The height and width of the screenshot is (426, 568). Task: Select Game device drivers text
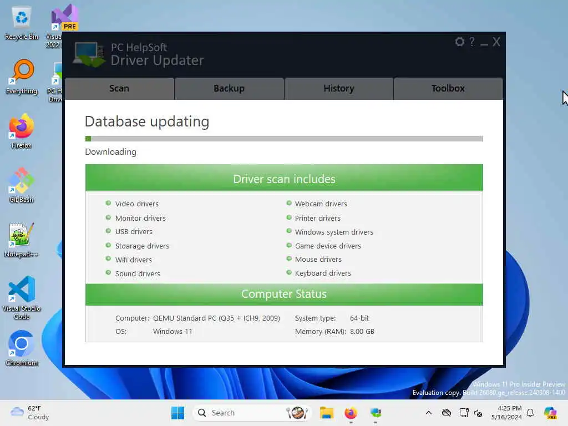pos(328,246)
